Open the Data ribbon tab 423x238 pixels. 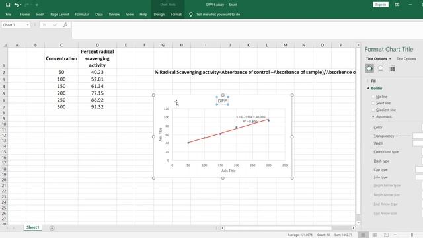pyautogui.click(x=98, y=15)
